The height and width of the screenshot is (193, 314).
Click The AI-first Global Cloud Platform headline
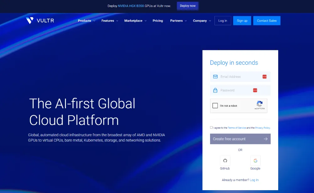coord(82,112)
